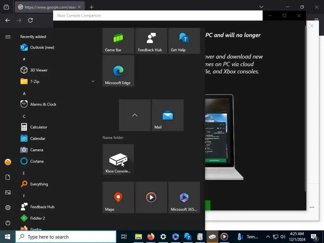The width and height of the screenshot is (324, 243).
Task: Open Pictures from the Start sidebar
Action: (x=8, y=192)
